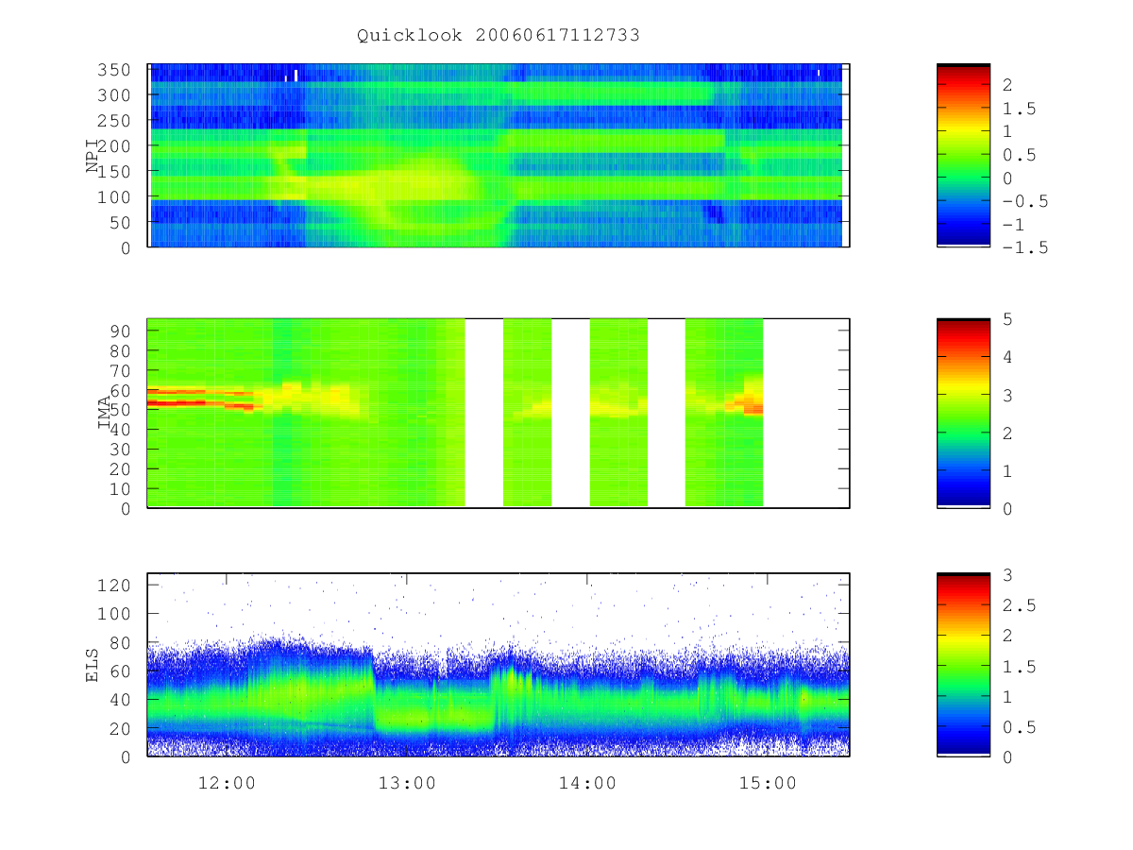
Task: Click inside the ELS spectrogram panel
Action: 499,665
